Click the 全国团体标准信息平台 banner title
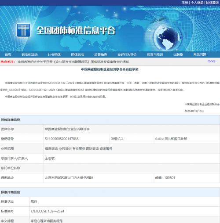Image resolution: width=220 pixels, height=223 pixels. coord(76,30)
